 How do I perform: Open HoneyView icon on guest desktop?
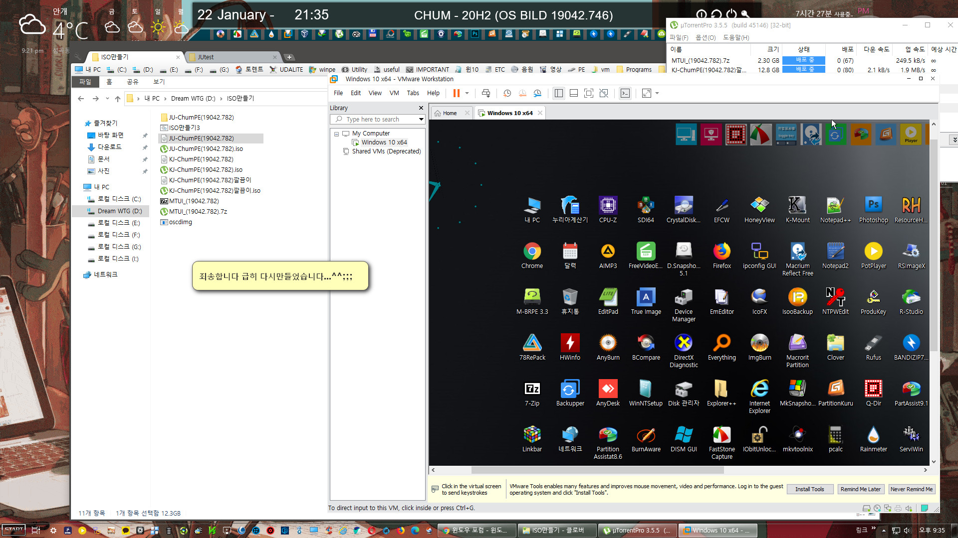pyautogui.click(x=759, y=209)
